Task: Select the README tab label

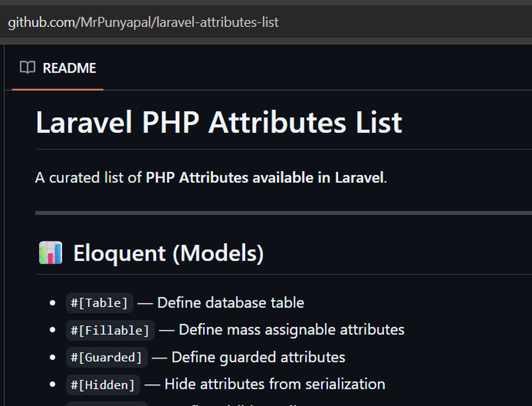Action: point(69,68)
